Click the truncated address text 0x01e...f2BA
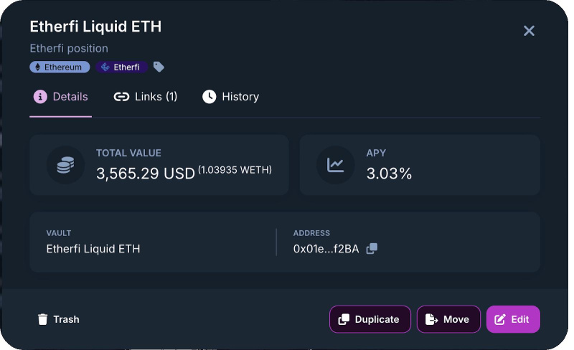Screen dimensions: 574x350 point(326,249)
